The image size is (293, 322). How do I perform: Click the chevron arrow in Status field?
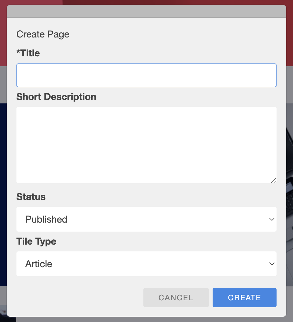click(272, 219)
